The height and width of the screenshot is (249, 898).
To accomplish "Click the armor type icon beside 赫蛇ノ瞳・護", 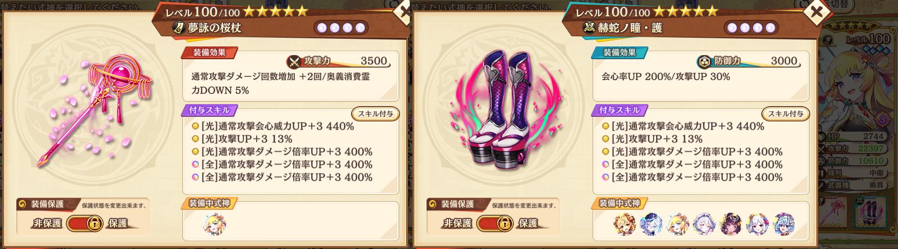I will [x=589, y=28].
